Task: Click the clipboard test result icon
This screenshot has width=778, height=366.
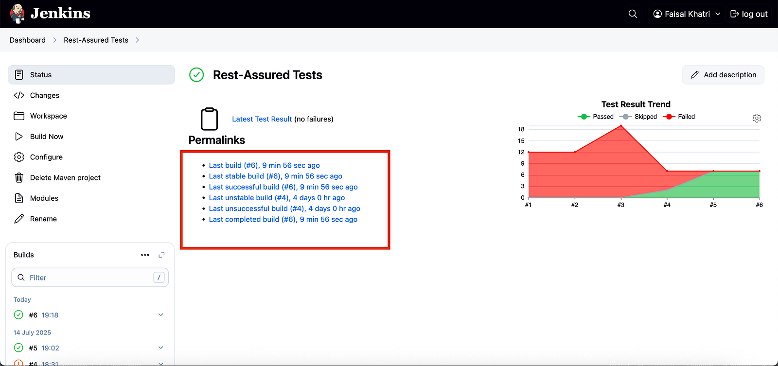Action: click(210, 119)
